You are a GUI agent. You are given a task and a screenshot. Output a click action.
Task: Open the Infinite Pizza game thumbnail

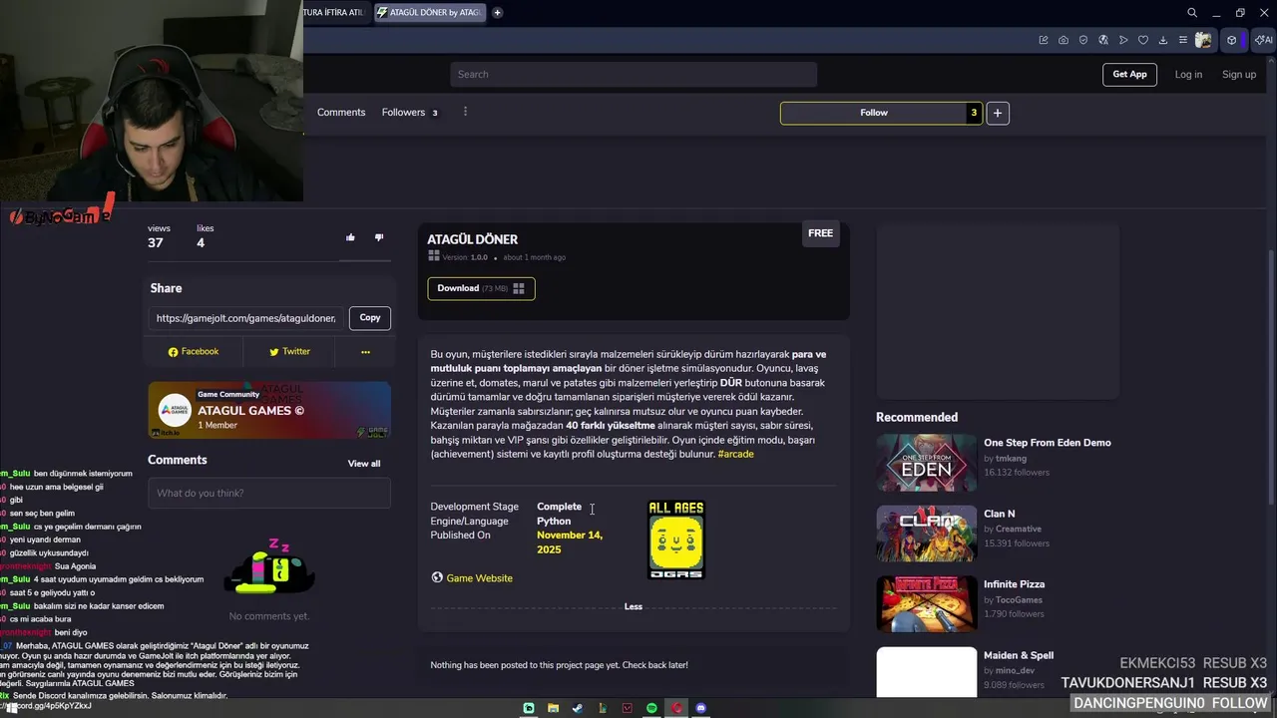coord(926,603)
